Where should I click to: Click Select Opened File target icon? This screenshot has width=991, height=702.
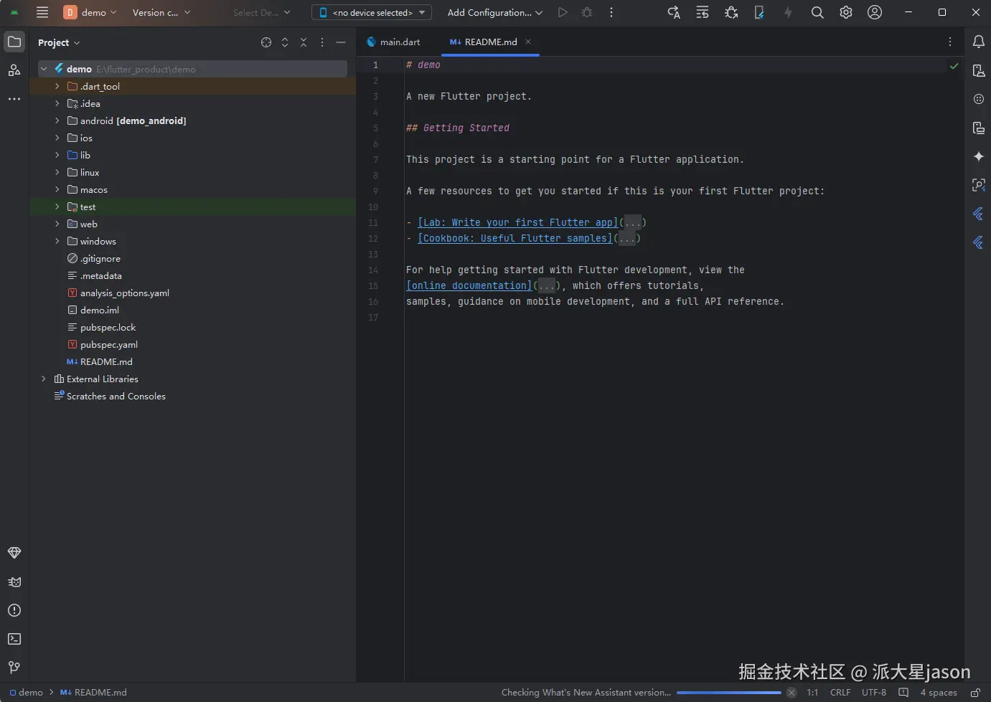tap(266, 42)
